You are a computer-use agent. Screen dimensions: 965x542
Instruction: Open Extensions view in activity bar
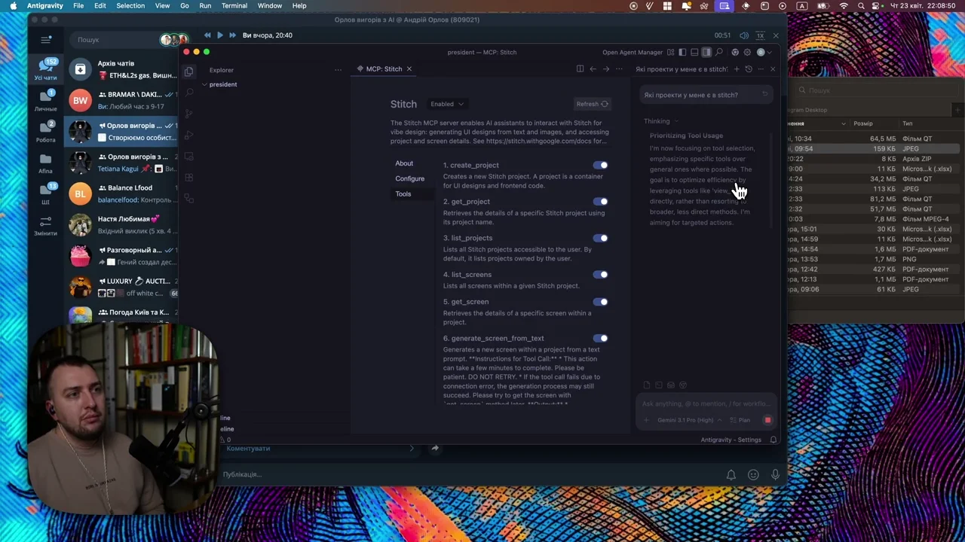tap(188, 178)
